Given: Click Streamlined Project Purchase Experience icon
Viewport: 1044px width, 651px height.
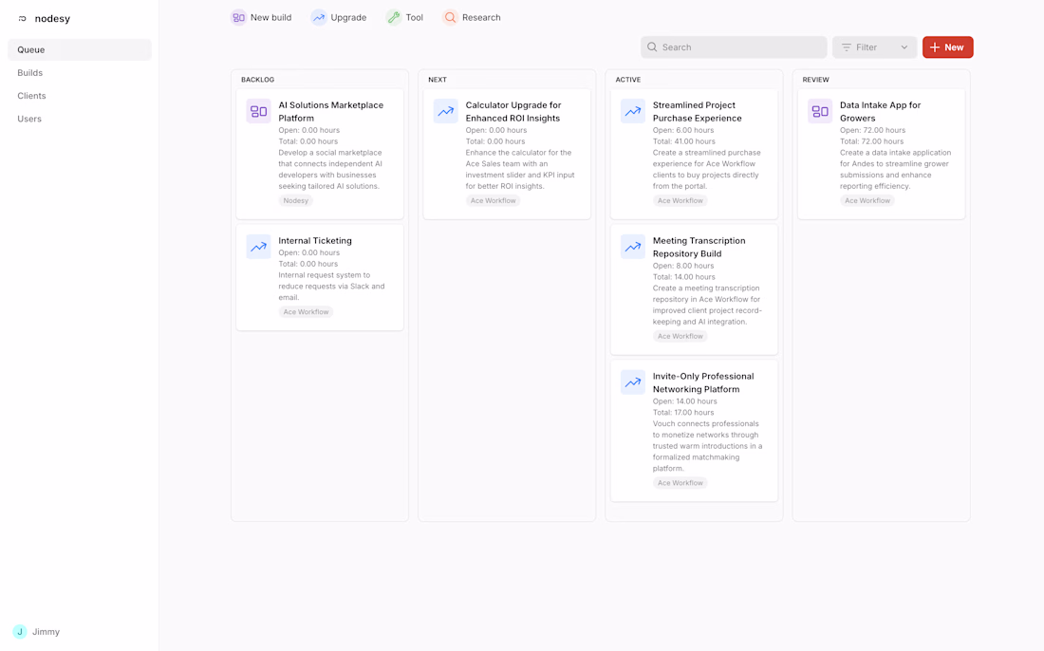Looking at the screenshot, I should 632,111.
